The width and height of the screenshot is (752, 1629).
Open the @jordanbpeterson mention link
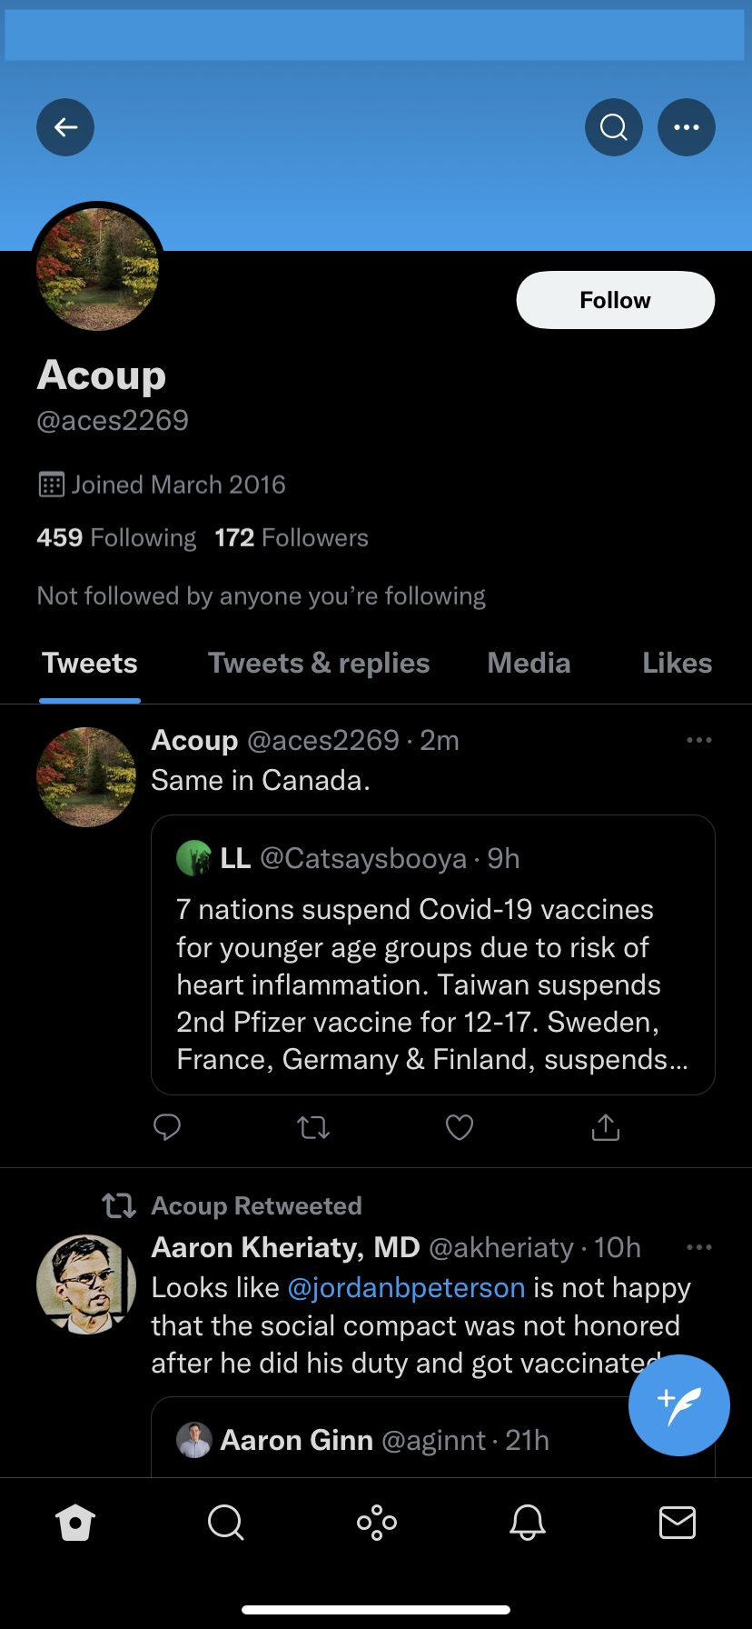coord(406,1288)
